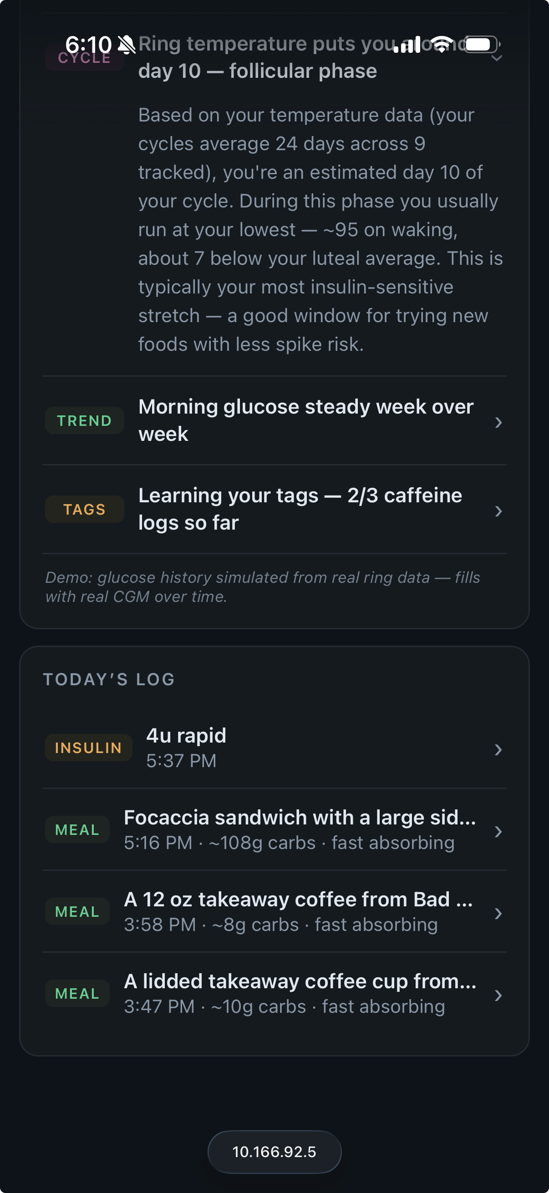Tap the battery status icon

tap(482, 45)
